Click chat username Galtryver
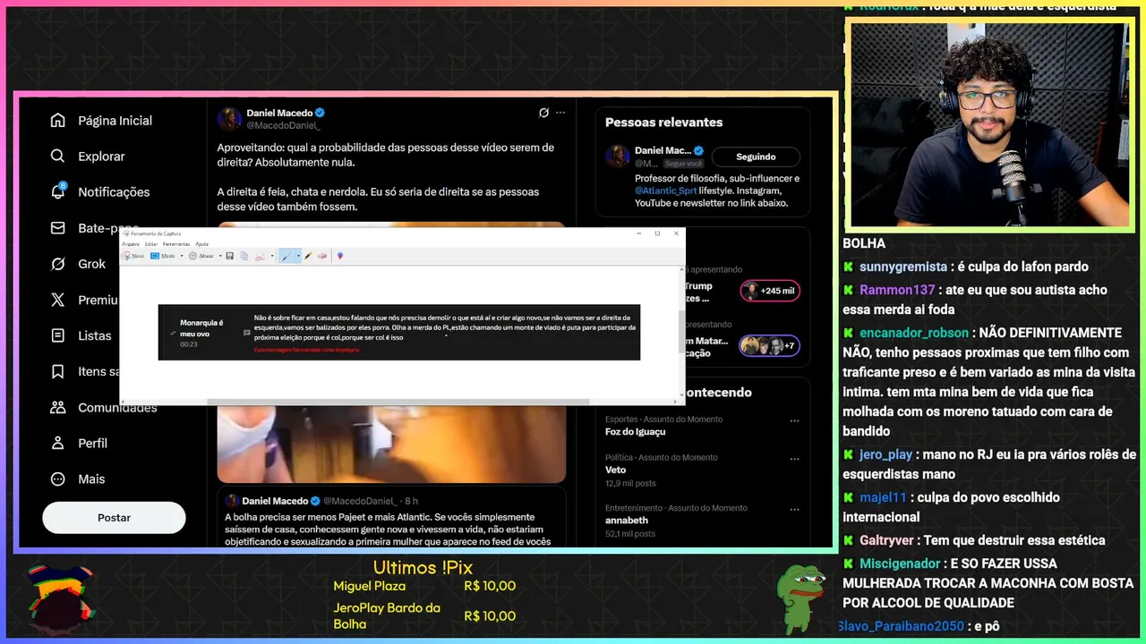This screenshot has width=1146, height=644. click(x=887, y=540)
